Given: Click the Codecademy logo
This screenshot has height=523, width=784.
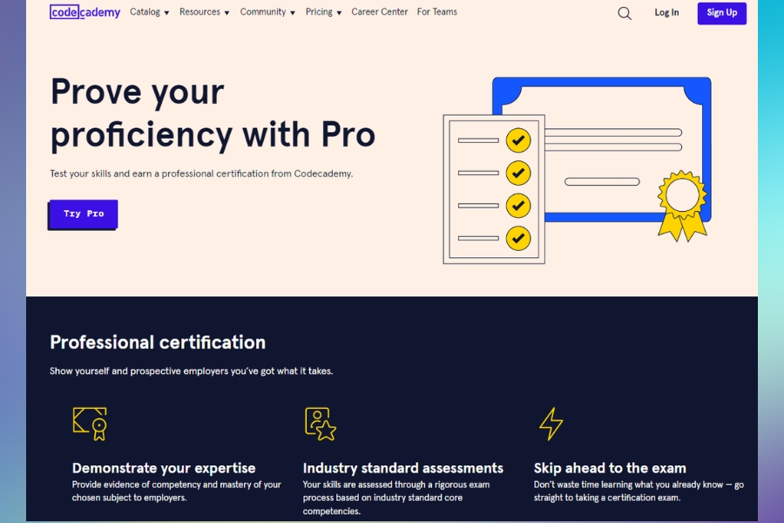Looking at the screenshot, I should tap(85, 12).
